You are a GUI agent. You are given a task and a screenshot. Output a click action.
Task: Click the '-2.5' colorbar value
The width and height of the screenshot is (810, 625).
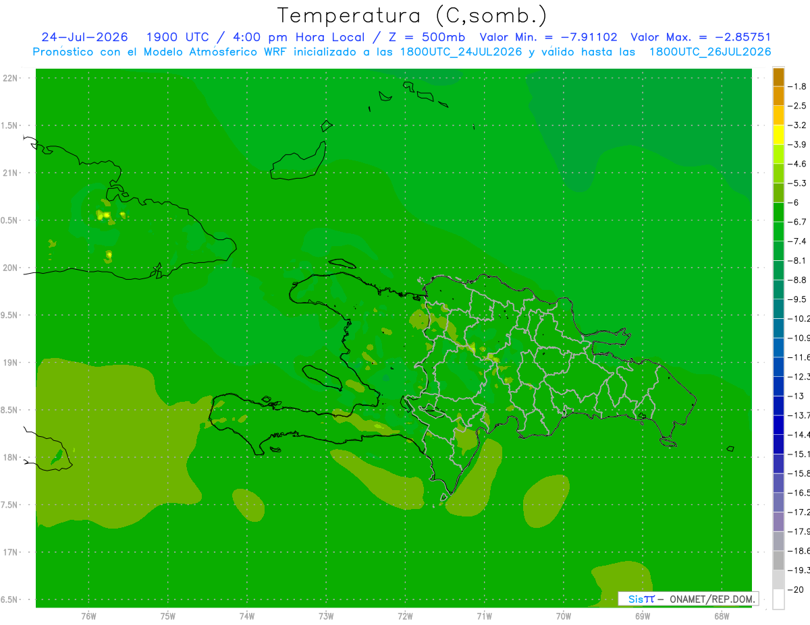click(796, 106)
